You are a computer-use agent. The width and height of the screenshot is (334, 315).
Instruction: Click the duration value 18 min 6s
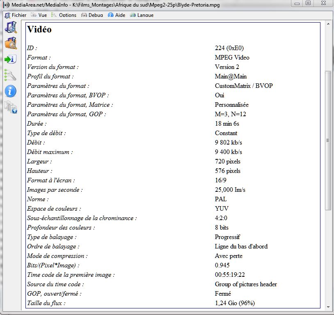227,124
